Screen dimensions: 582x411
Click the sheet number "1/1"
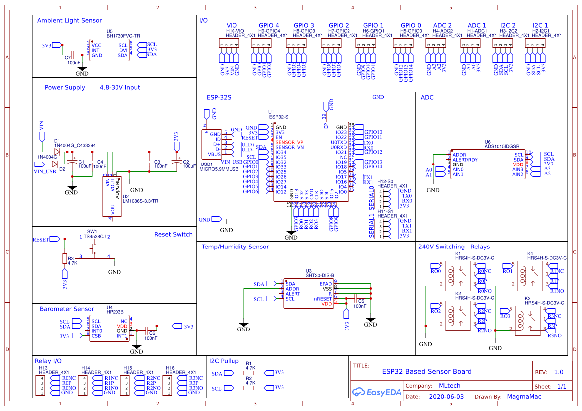(562, 387)
